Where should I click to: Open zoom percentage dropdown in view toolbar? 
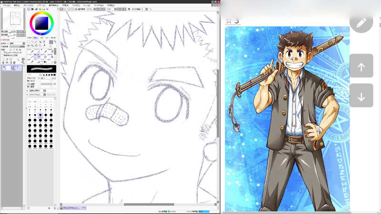(94, 9)
